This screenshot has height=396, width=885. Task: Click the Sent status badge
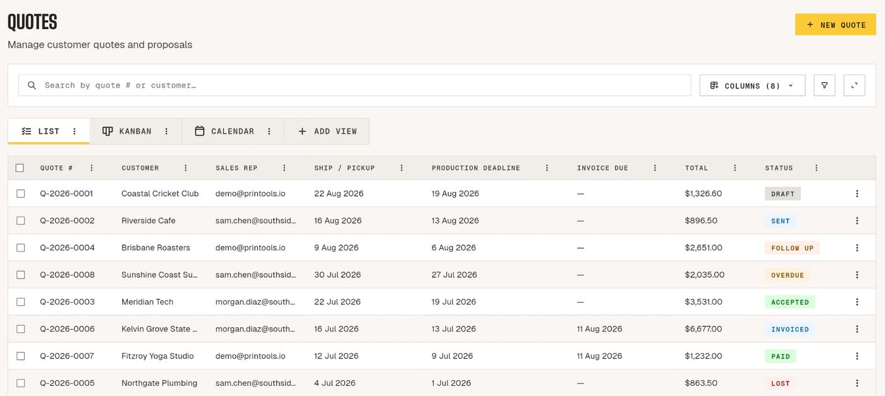click(x=781, y=221)
